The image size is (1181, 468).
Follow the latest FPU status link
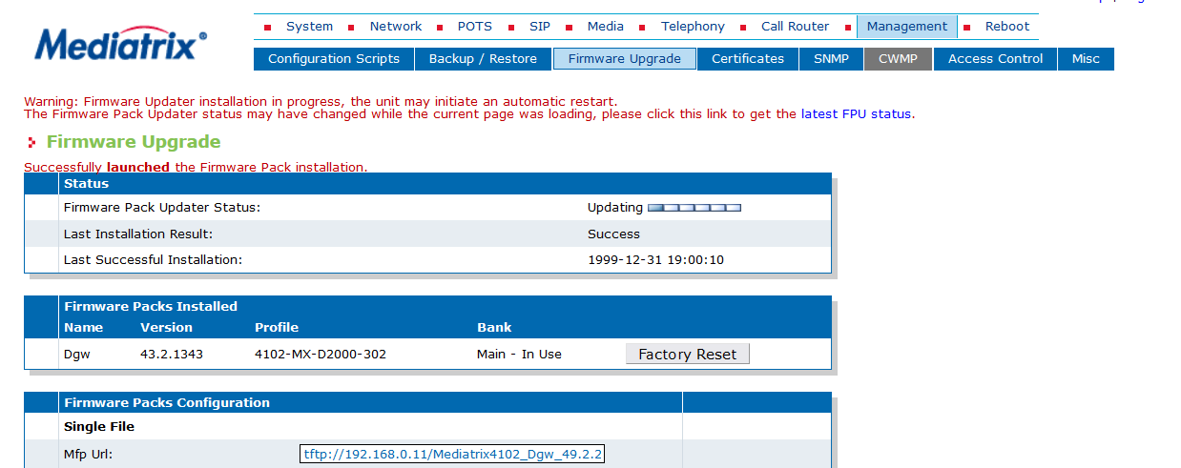[x=856, y=114]
